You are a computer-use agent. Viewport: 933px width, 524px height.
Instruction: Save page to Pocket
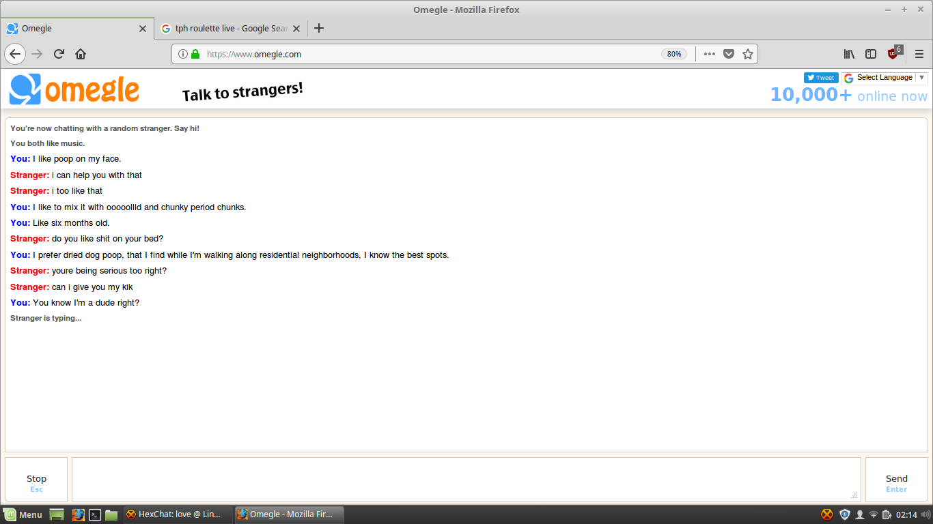click(729, 54)
